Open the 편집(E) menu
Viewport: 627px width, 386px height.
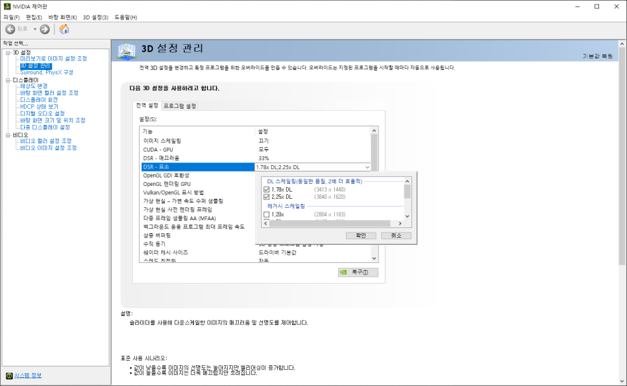pos(34,17)
